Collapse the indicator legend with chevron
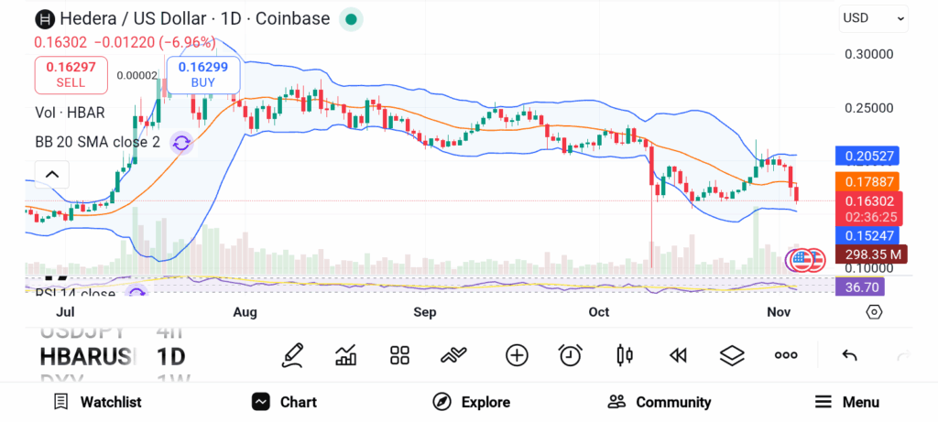This screenshot has width=938, height=422. [51, 174]
